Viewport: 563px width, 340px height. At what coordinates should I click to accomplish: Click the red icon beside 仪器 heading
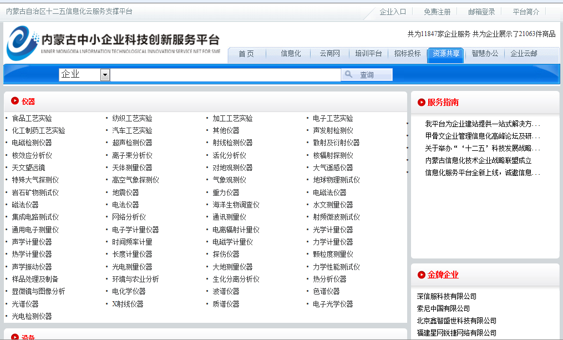(x=15, y=101)
